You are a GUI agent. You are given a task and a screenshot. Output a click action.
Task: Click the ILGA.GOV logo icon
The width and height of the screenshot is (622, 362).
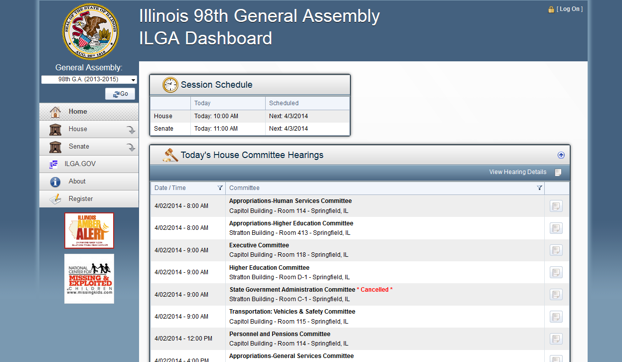(53, 164)
